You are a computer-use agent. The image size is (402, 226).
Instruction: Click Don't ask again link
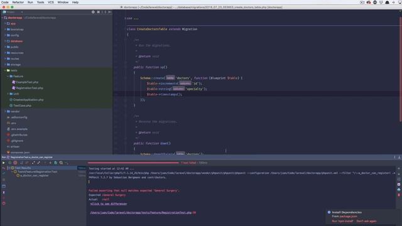click(x=367, y=221)
